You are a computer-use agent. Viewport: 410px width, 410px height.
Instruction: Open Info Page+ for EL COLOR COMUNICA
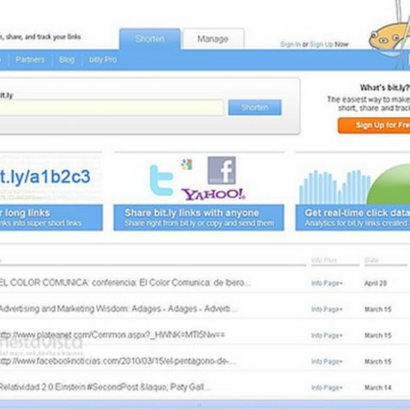(327, 283)
